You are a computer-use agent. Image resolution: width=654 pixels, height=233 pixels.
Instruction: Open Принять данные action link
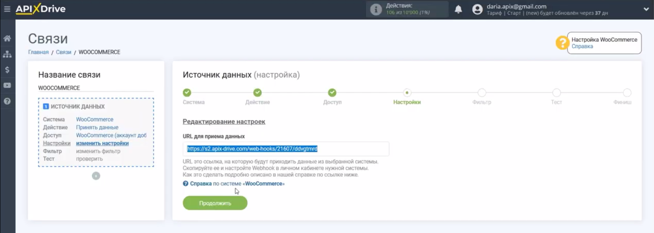[x=97, y=127]
